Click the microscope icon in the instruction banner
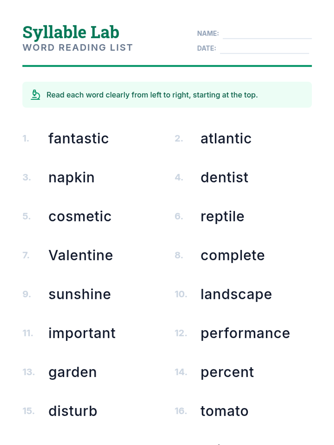Image resolution: width=334 pixels, height=445 pixels. click(x=35, y=95)
